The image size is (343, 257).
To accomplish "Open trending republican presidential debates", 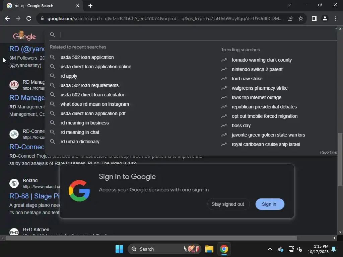I will pos(264,107).
